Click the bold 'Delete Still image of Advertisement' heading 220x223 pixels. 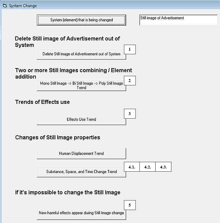coord(67,42)
